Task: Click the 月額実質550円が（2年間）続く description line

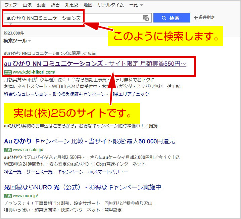Action: tap(79, 80)
